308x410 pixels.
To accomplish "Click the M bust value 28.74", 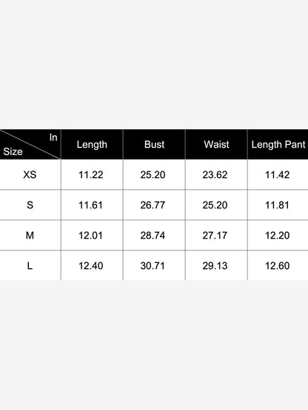I will coord(153,236).
